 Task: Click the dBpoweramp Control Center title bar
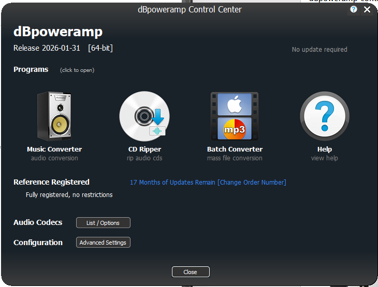tap(189, 9)
